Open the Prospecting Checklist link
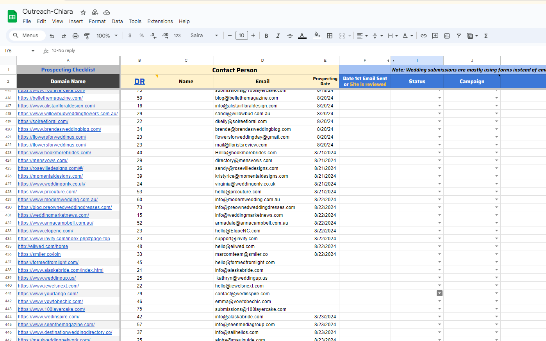Image resolution: width=546 pixels, height=341 pixels. click(68, 70)
